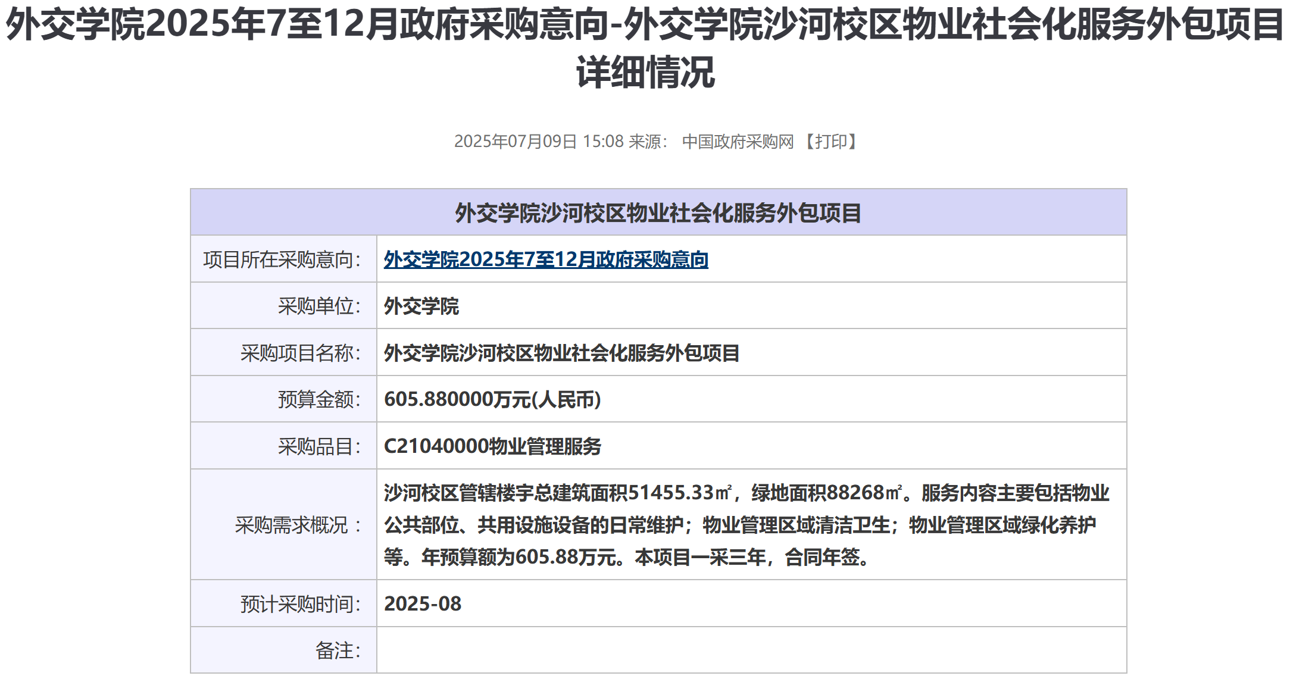Click the 外交学院 purchaser value
The image size is (1290, 679).
coord(421,306)
